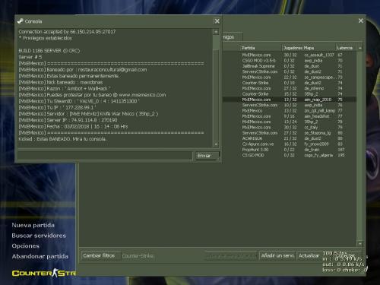
Task: Select the server row with map ze_campescape
Action: pyautogui.click(x=290, y=78)
